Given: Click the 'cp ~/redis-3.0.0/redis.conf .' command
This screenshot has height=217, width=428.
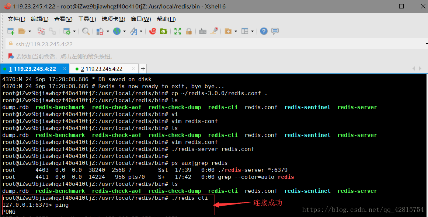Looking at the screenshot, I should pos(219,93).
